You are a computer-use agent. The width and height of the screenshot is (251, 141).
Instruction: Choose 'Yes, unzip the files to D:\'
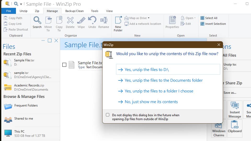(x=168, y=69)
